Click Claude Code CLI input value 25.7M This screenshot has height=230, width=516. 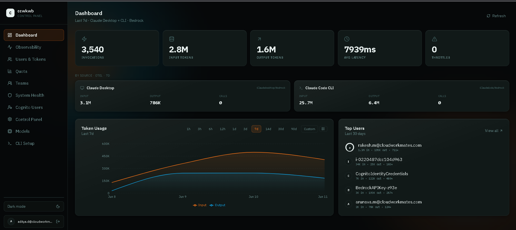[306, 103]
